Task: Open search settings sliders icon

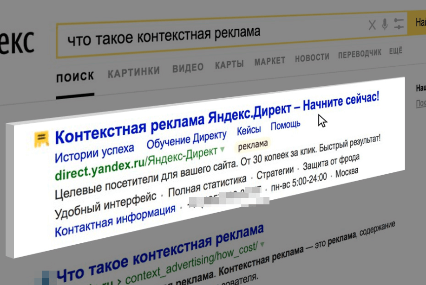Action: (x=399, y=23)
